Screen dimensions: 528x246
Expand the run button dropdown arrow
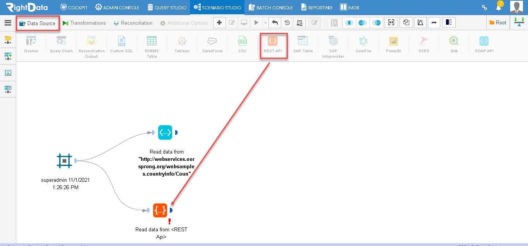(265, 23)
